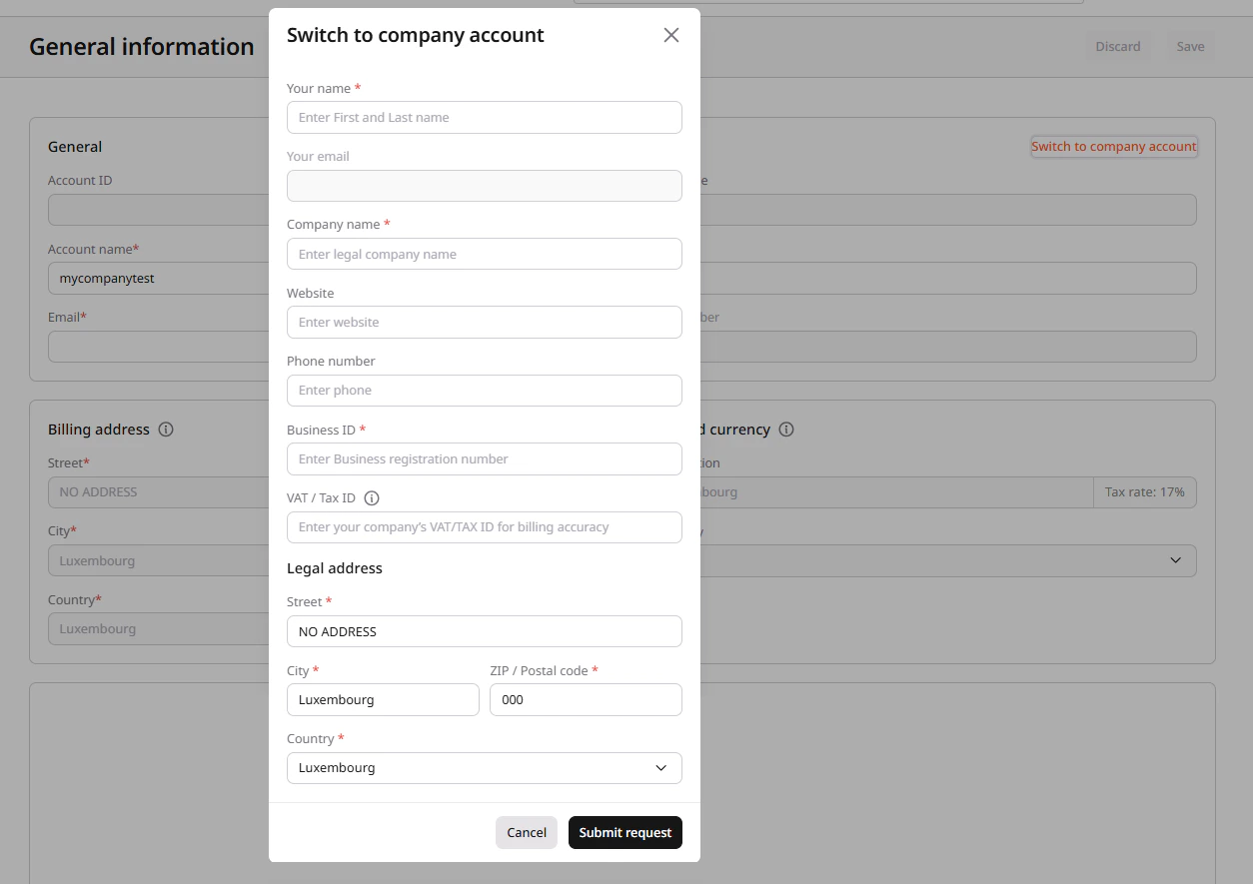The image size is (1253, 884).
Task: Click the Save button in the header
Action: (1190, 46)
